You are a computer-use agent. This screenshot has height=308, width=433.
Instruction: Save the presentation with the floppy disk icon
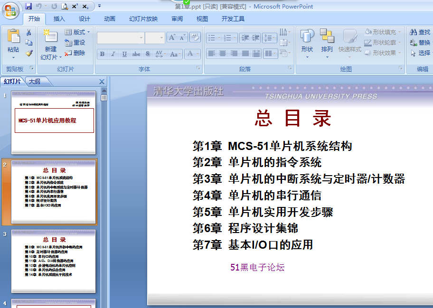tap(28, 6)
